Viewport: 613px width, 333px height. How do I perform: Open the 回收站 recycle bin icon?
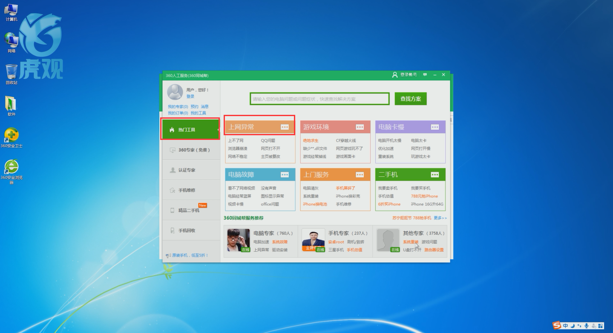tap(12, 74)
